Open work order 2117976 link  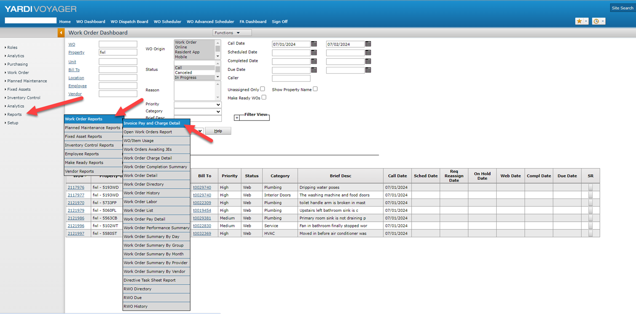[76, 188]
